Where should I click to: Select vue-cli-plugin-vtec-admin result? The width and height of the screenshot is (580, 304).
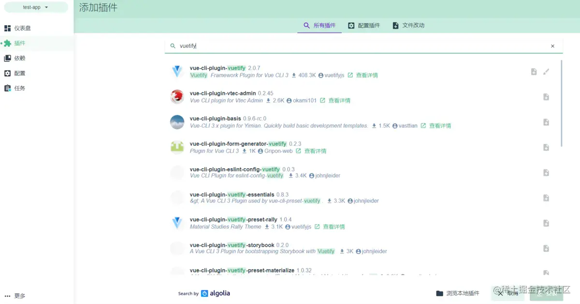click(x=363, y=97)
